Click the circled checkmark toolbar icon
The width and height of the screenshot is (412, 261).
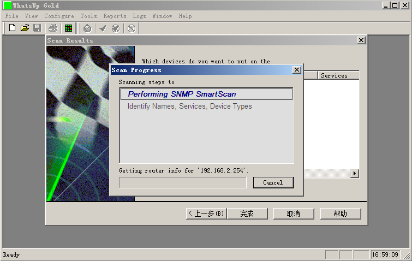116,28
